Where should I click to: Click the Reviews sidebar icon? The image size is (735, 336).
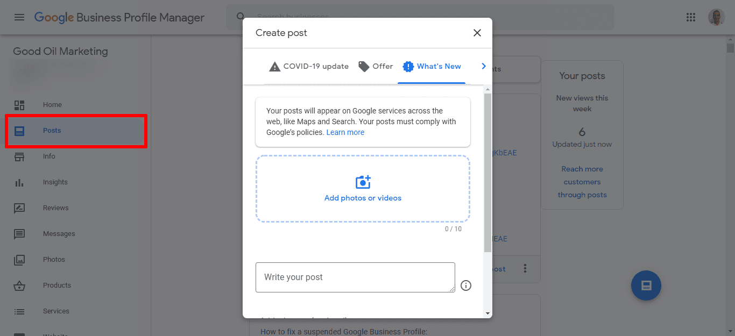pos(19,208)
